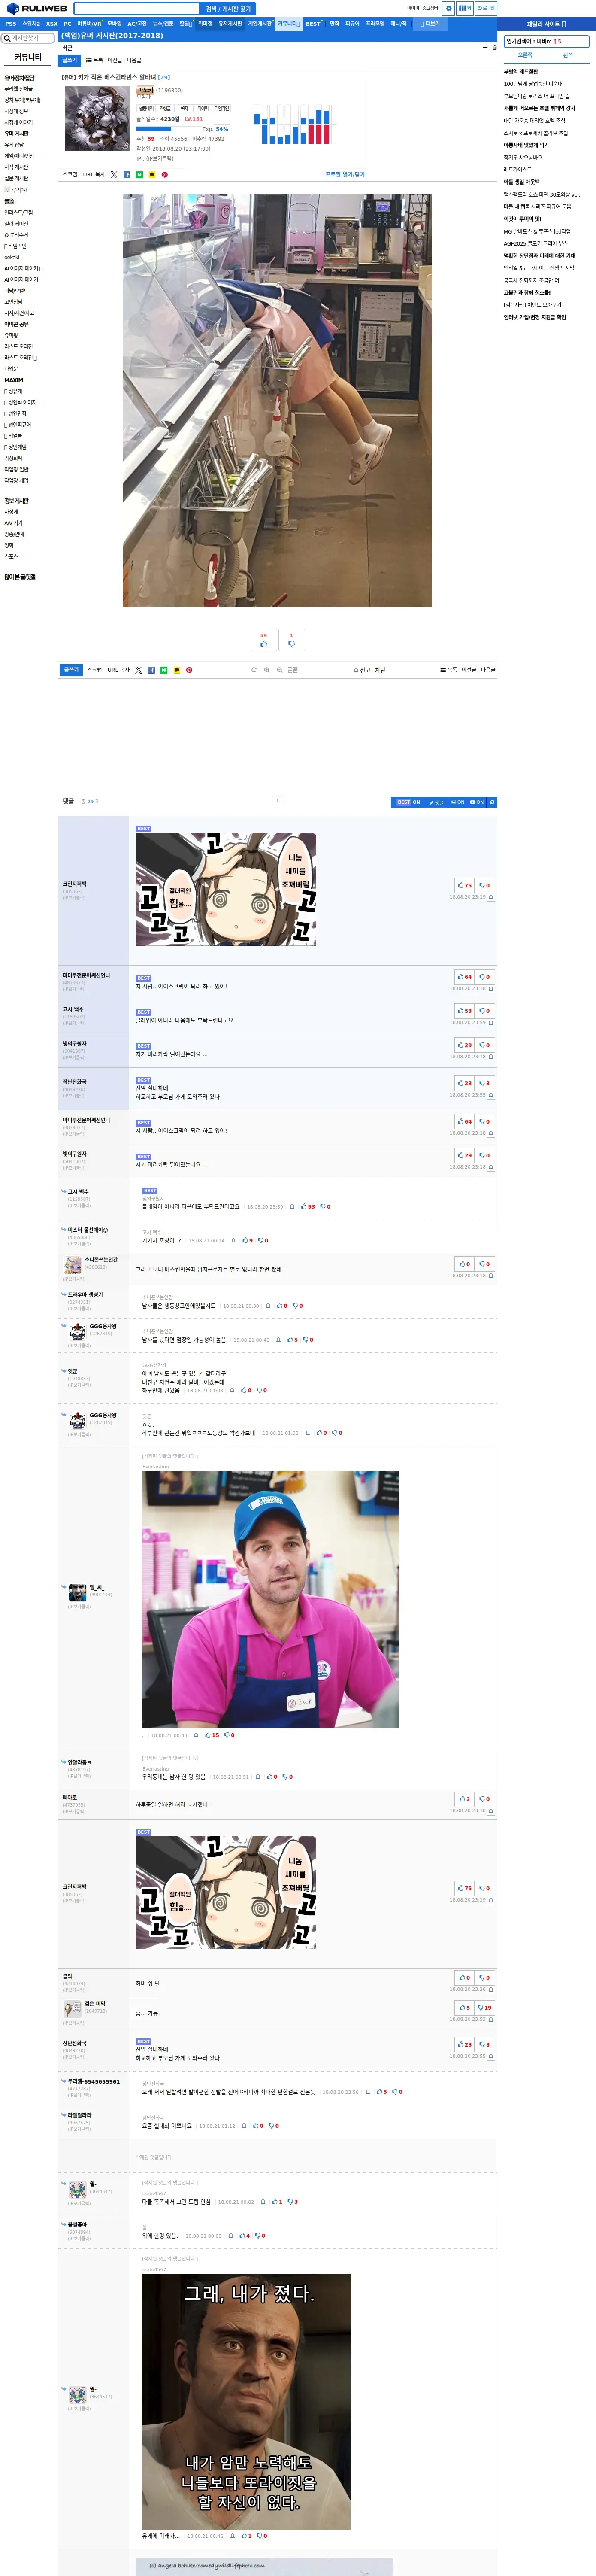
Task: Click URL 복사 above the post image
Action: pos(94,175)
